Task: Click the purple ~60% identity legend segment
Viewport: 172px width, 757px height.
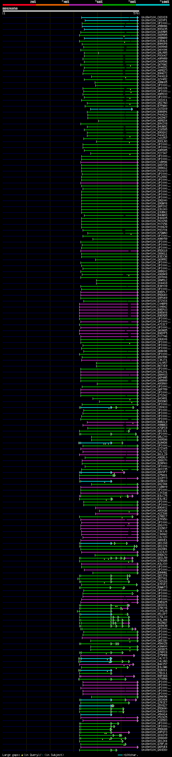Action: (86, 5)
